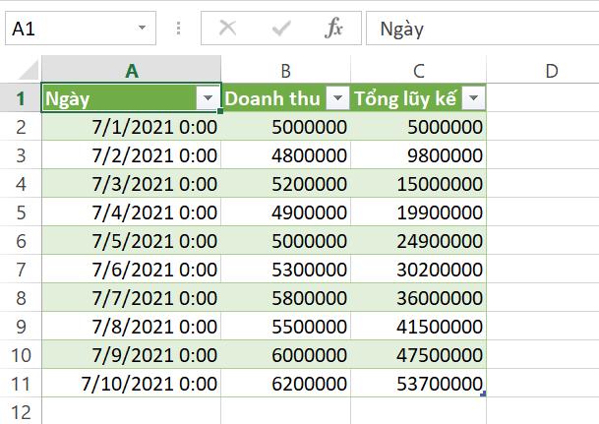599x424 pixels.
Task: Select cumulative total cell 24900000
Action: coord(419,241)
